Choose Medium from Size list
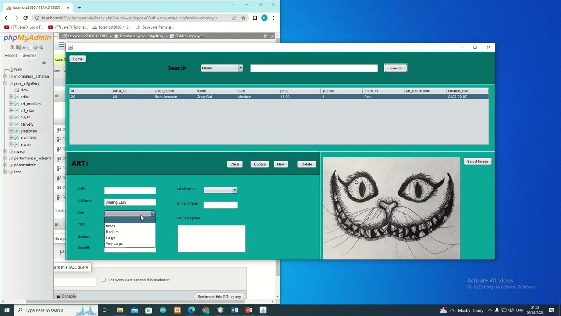Screen dimensions: 561x316 (130, 232)
